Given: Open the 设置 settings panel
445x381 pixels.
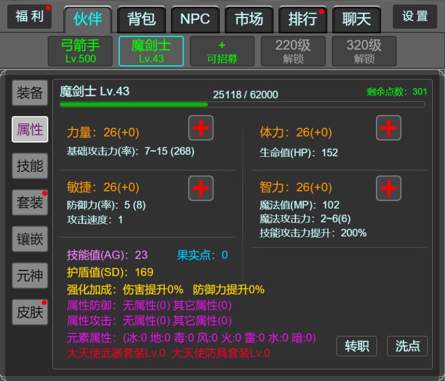Looking at the screenshot, I should [x=415, y=17].
